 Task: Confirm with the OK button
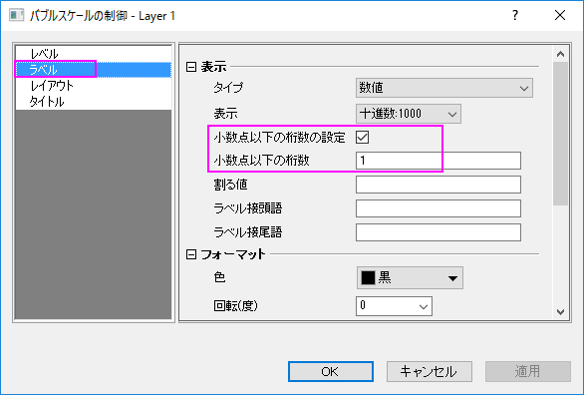point(331,371)
